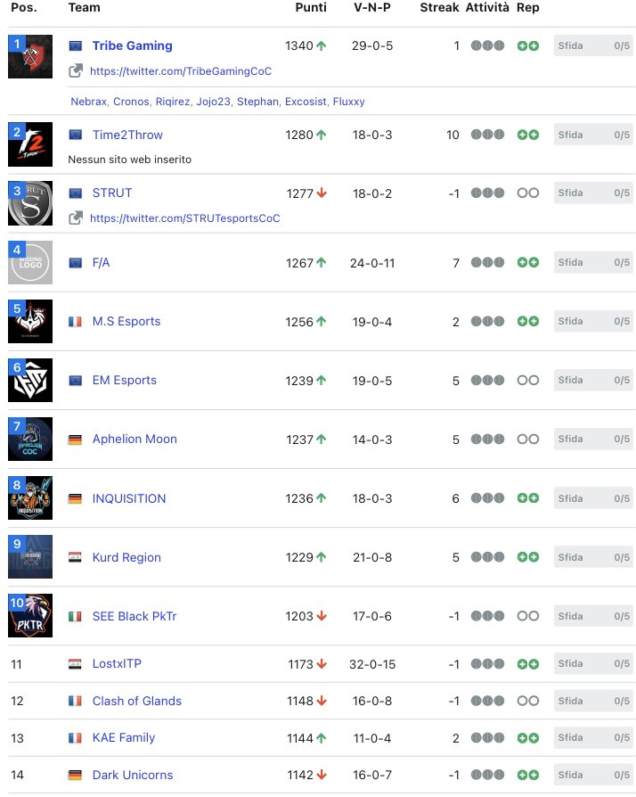Open INQUISITION team page
Image resolution: width=636 pixels, height=797 pixels.
click(x=129, y=498)
